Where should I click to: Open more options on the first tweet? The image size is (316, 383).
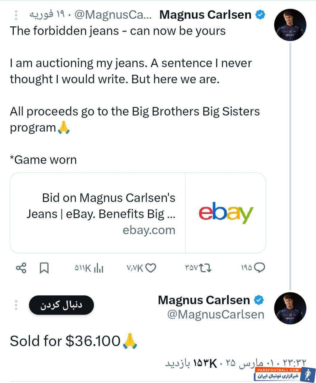pyautogui.click(x=16, y=15)
